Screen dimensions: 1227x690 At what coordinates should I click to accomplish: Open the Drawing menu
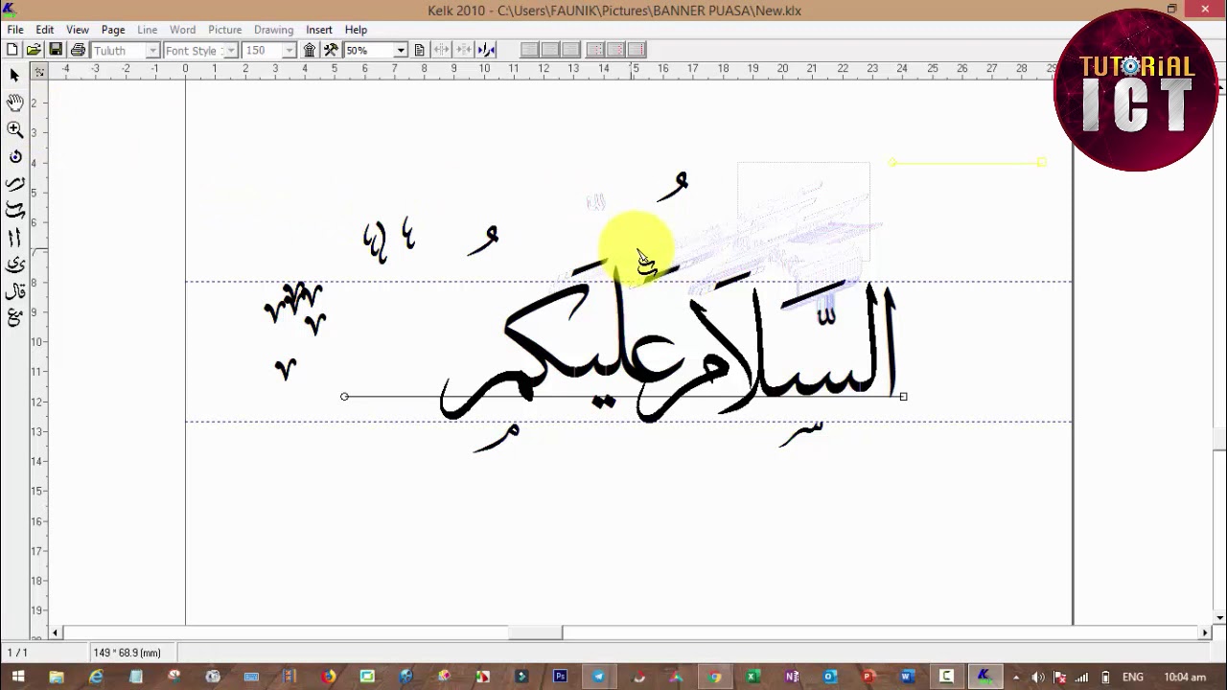[x=273, y=30]
